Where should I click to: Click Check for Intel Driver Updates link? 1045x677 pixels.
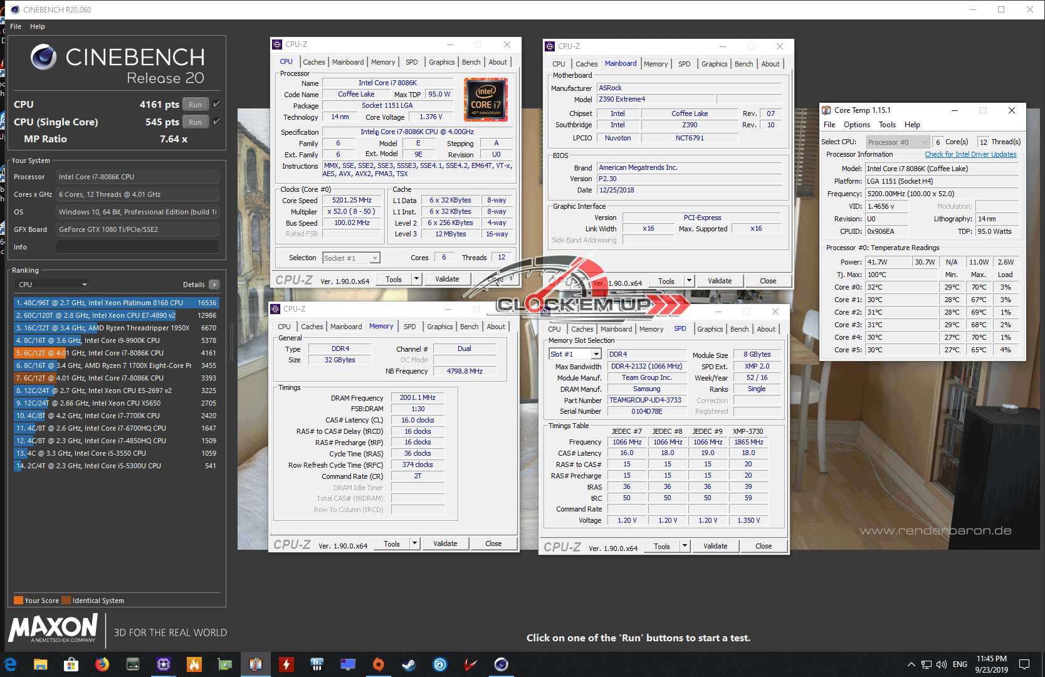[x=970, y=154]
